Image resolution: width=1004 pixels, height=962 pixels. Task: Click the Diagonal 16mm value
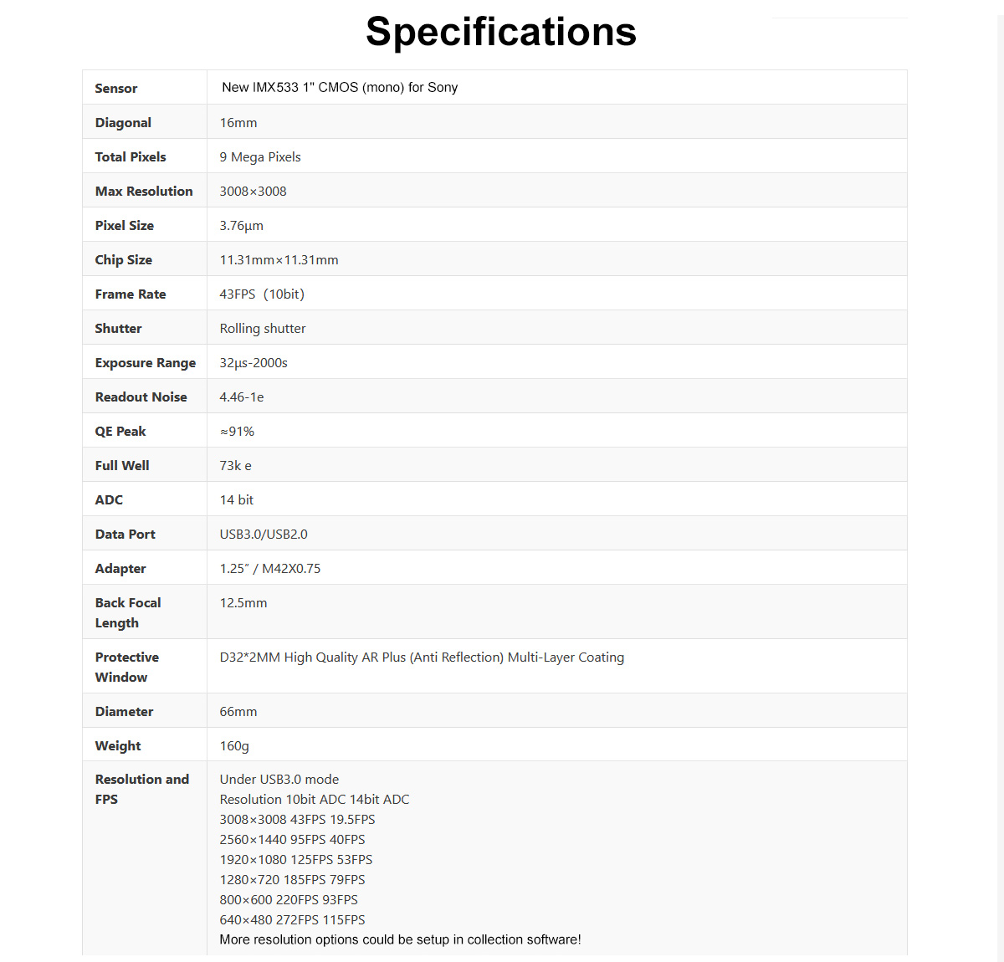238,123
